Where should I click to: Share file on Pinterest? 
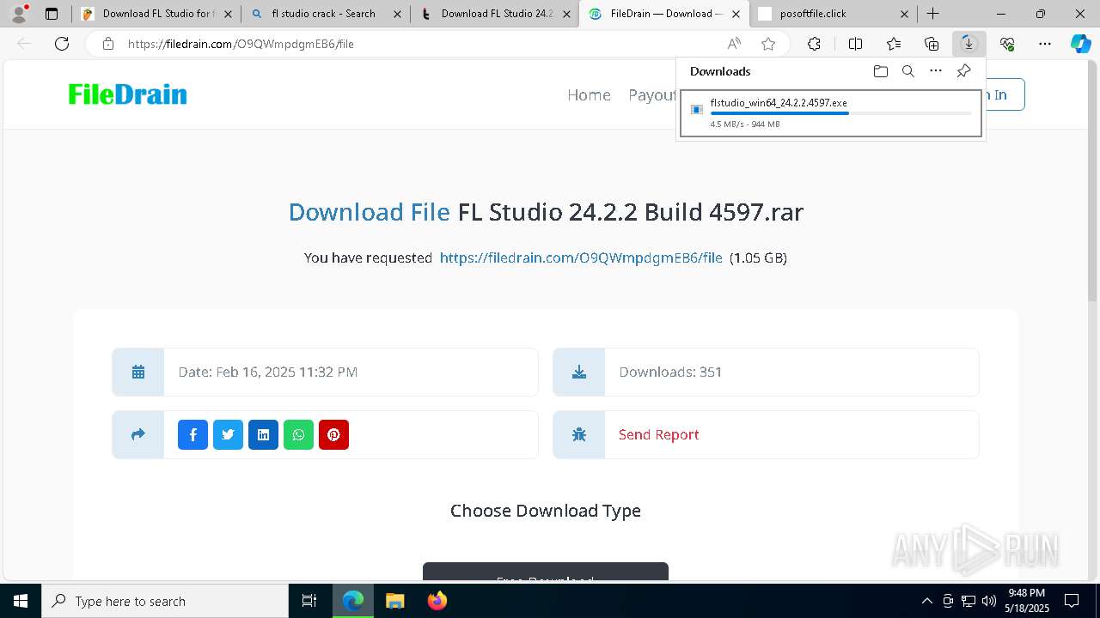point(333,434)
